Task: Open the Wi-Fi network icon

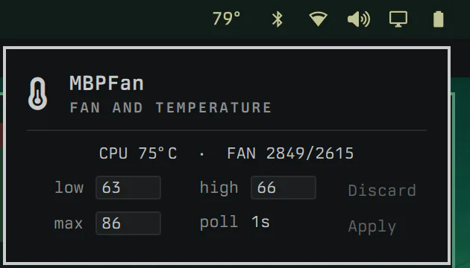Action: pyautogui.click(x=318, y=19)
